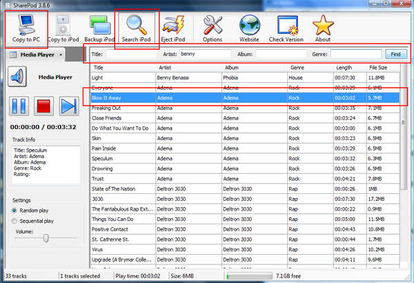
Task: Click the Check Version icon
Action: (286, 28)
